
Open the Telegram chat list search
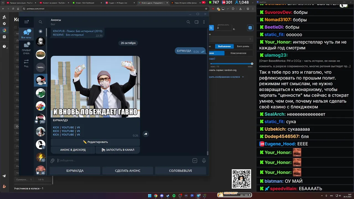[x=40, y=22]
